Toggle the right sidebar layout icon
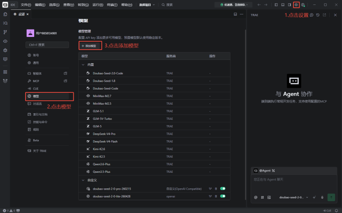The height and width of the screenshot is (213, 342). (289, 5)
